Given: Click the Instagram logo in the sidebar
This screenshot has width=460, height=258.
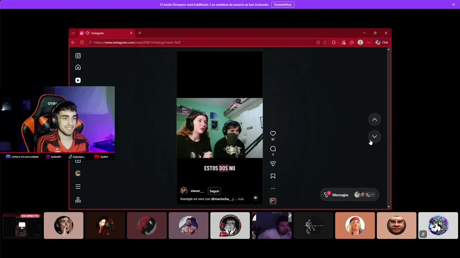Looking at the screenshot, I should tap(78, 56).
